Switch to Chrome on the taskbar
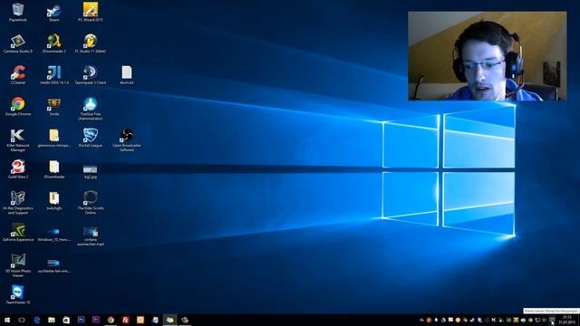The image size is (580, 326). 111,320
